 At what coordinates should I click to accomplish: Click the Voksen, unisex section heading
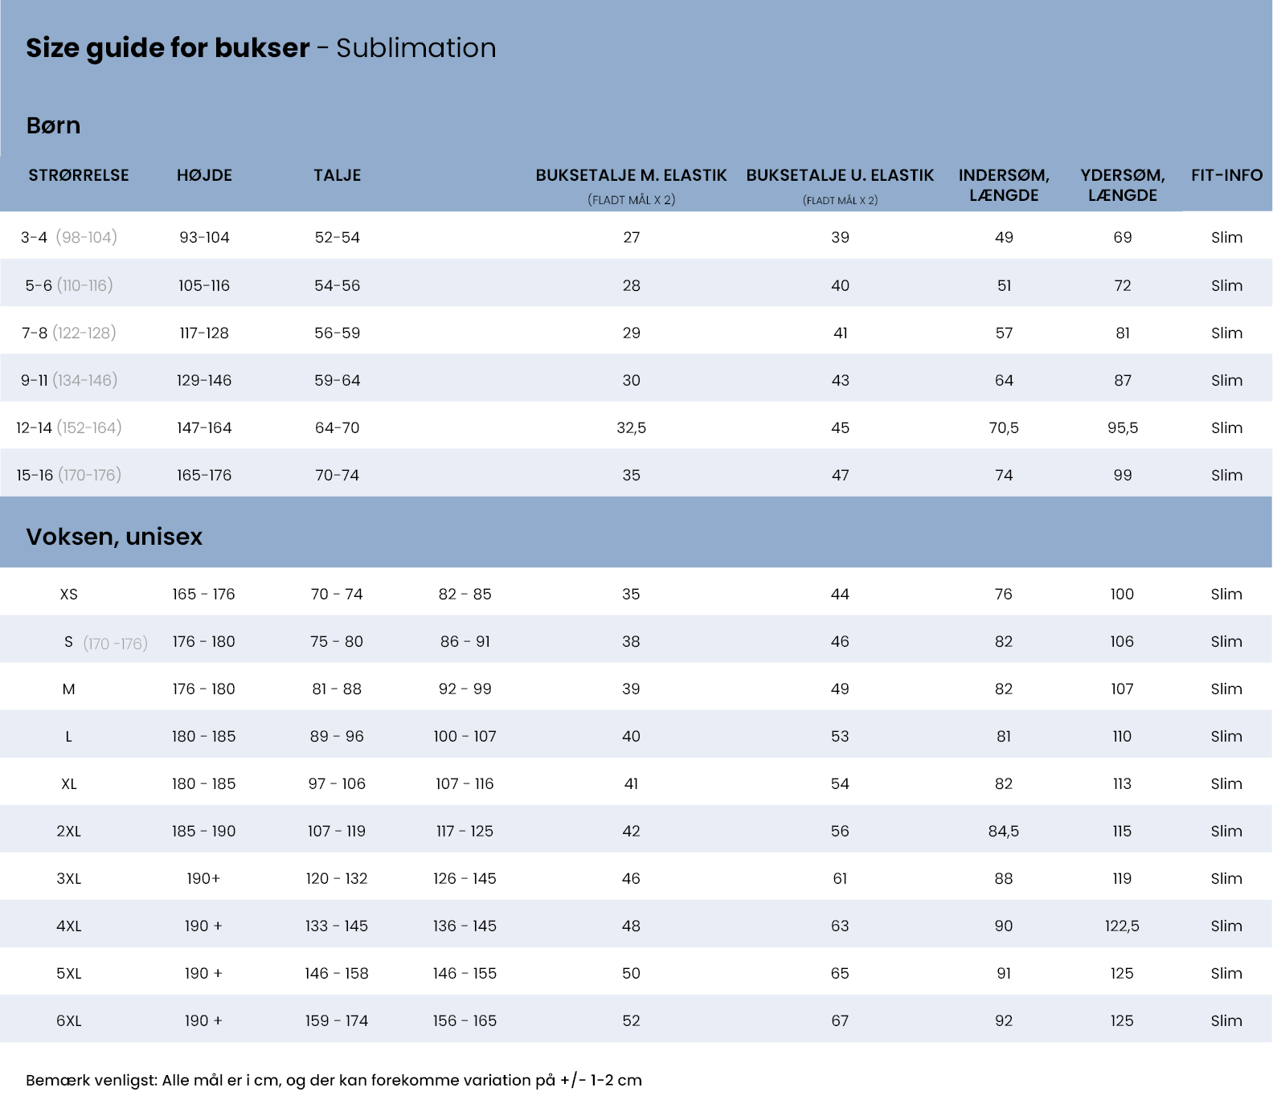[114, 537]
